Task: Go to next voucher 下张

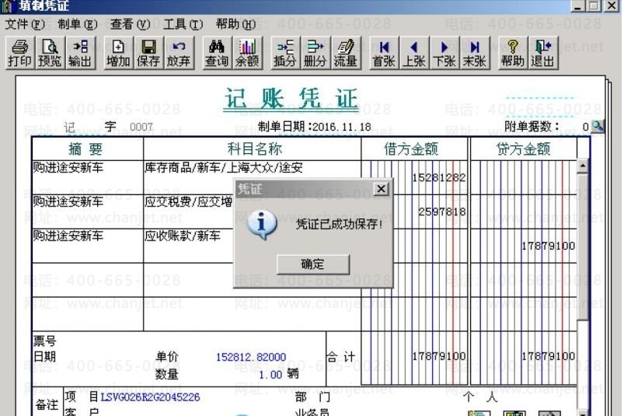Action: pos(444,53)
